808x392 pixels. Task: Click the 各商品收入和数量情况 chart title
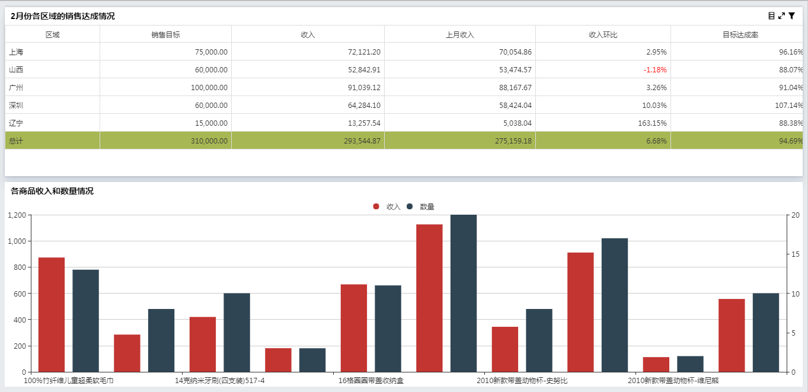[52, 191]
